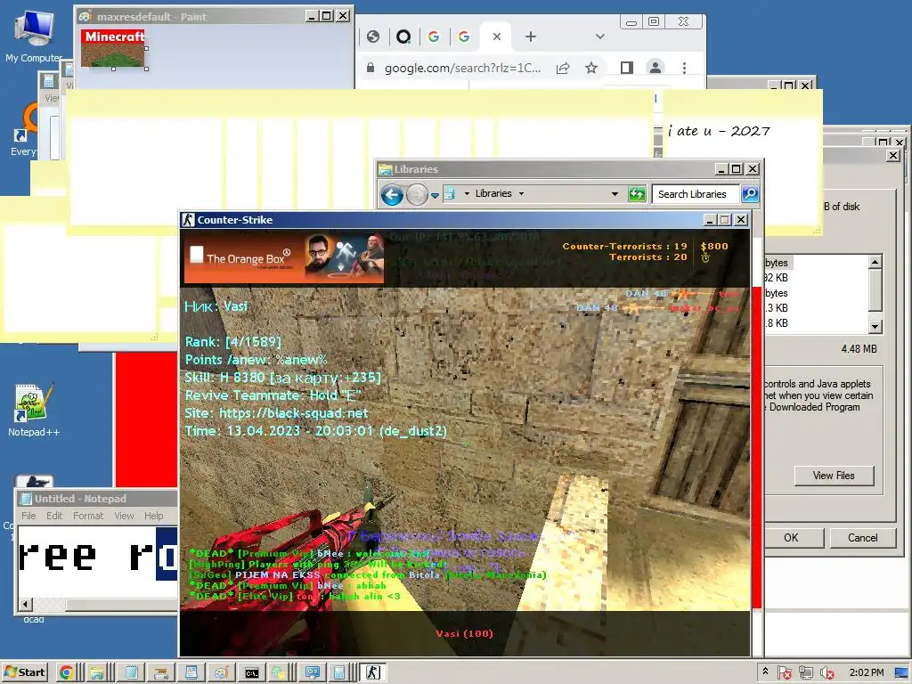Click the 4.48 MB size text
The image size is (912, 684).
point(859,349)
